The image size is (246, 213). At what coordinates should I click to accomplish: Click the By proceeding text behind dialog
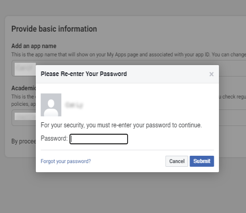(x=23, y=141)
